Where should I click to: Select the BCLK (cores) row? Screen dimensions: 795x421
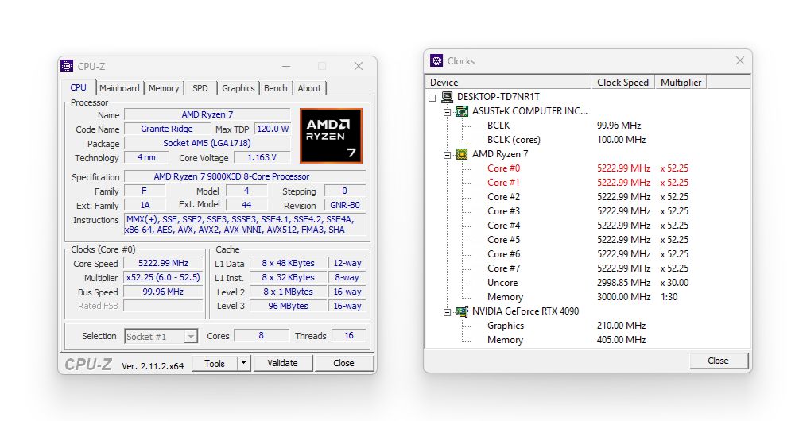click(x=567, y=139)
